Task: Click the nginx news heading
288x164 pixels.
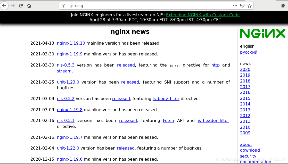Action: coord(130,31)
